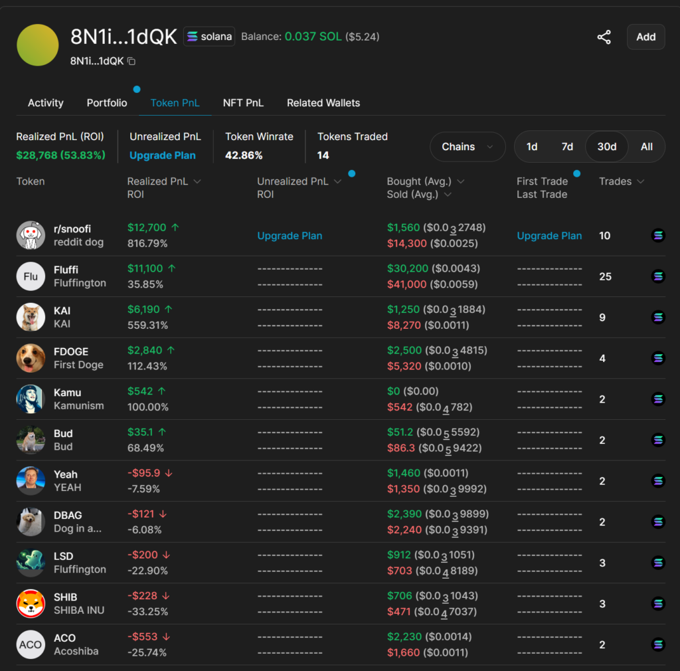Switch time range to 1d
The width and height of the screenshot is (680, 671).
coord(532,147)
